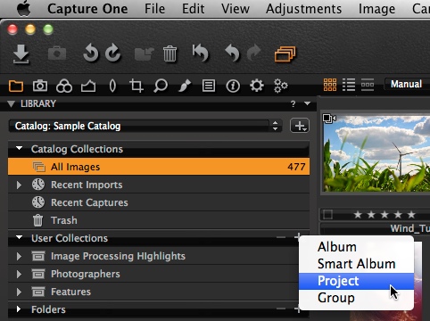
Task: Expand the Folders section
Action: (19, 309)
